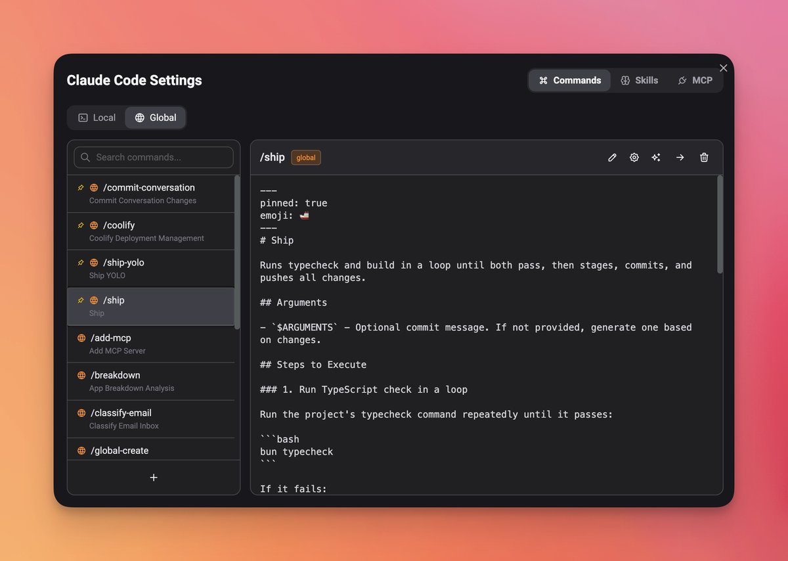Click the 'pinned: true' line
Image resolution: width=788 pixels, height=561 pixels.
(294, 203)
